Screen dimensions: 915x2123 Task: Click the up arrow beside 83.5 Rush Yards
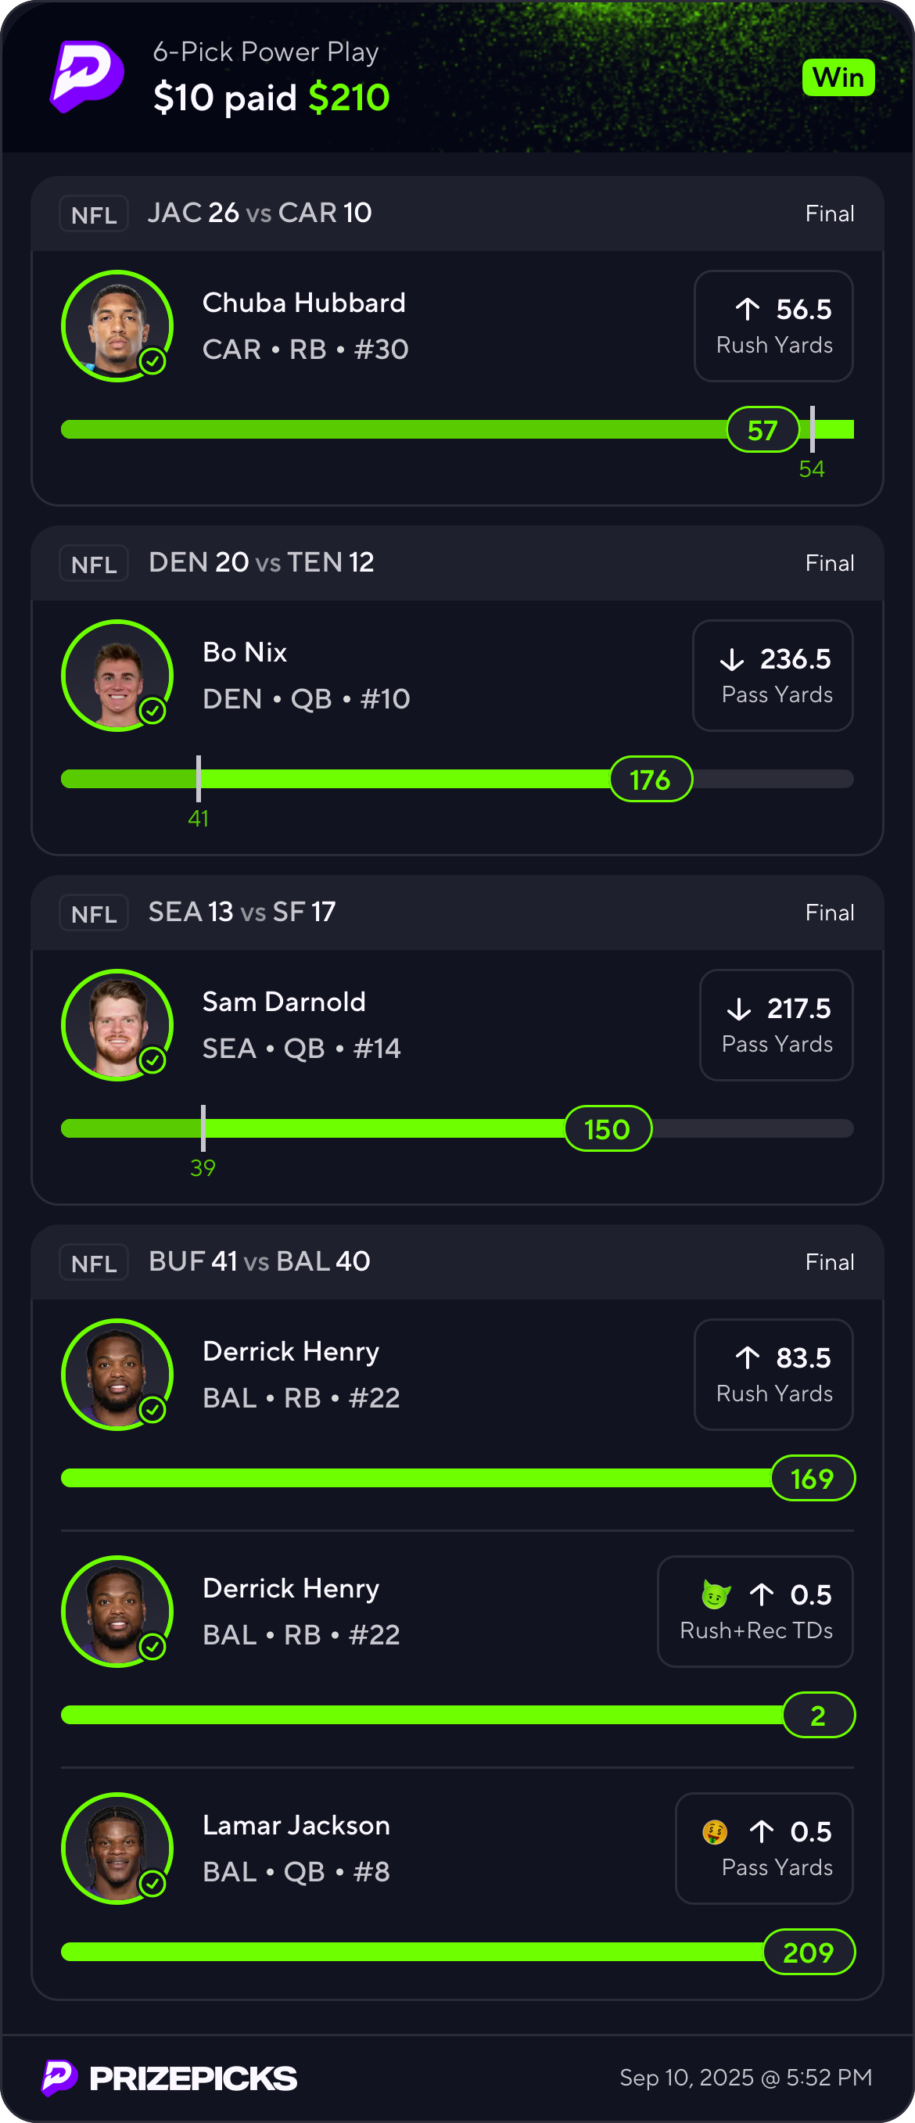748,1357
